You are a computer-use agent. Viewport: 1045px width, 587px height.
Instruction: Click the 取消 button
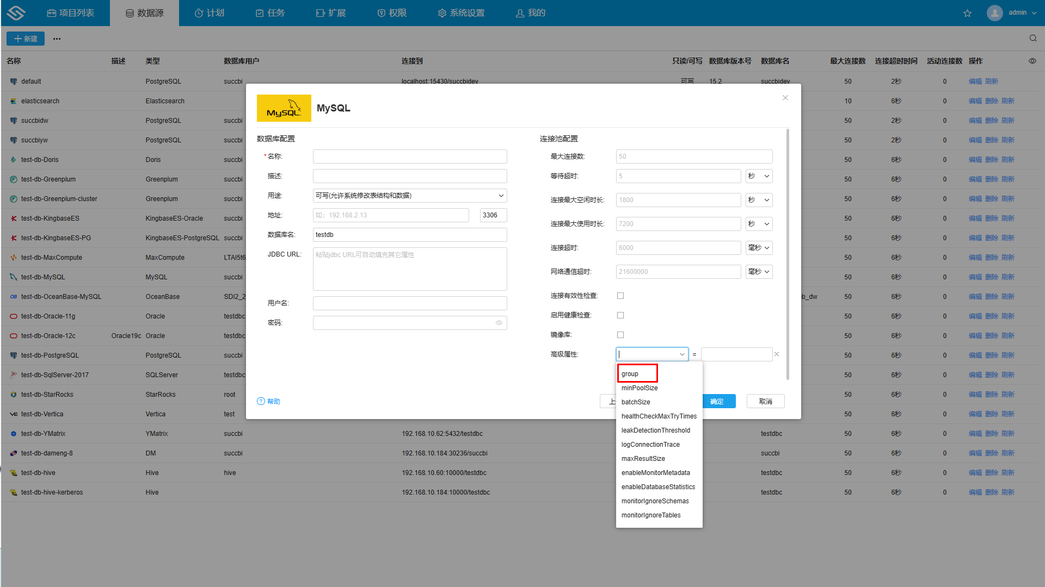765,401
